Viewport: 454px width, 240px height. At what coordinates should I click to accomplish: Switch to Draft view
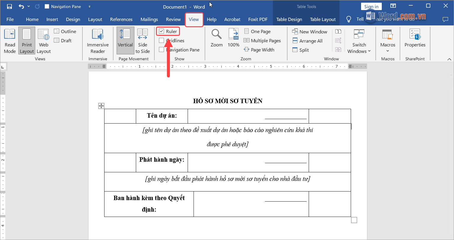63,40
